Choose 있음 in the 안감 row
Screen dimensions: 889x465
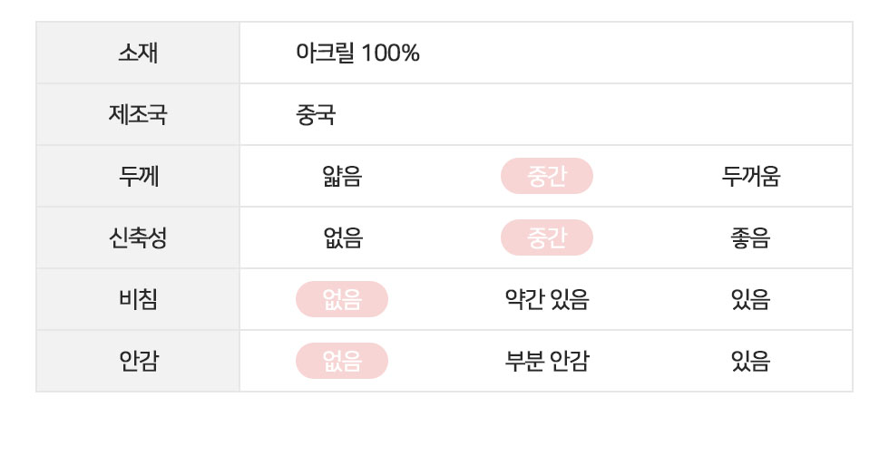pyautogui.click(x=751, y=361)
